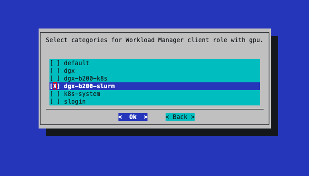Click the horizontal separator line above the buttons
Image resolution: width=309 pixels, height=176 pixels.
click(154, 109)
